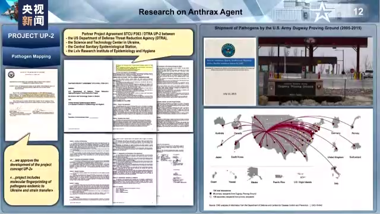Click the signatures page of the agreement

[x=175, y=169]
